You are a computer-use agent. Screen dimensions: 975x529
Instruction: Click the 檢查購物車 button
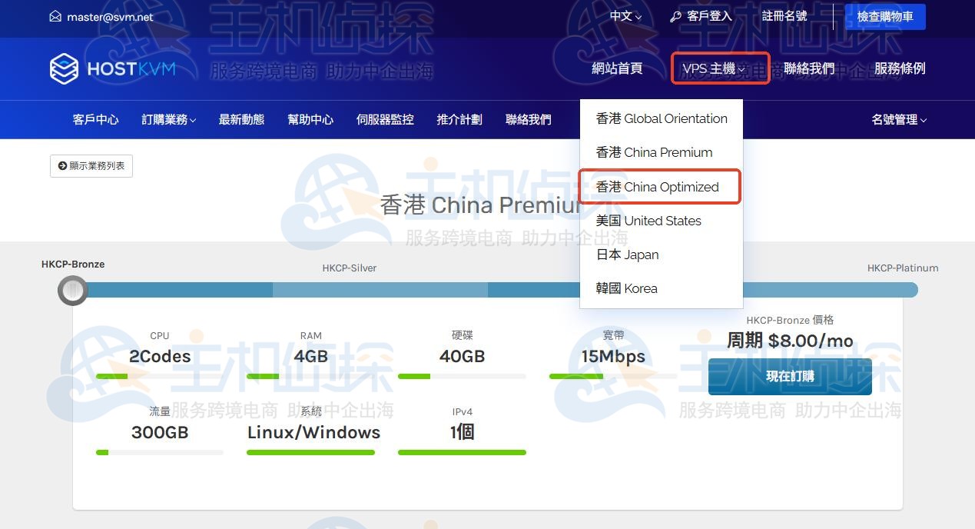point(884,15)
